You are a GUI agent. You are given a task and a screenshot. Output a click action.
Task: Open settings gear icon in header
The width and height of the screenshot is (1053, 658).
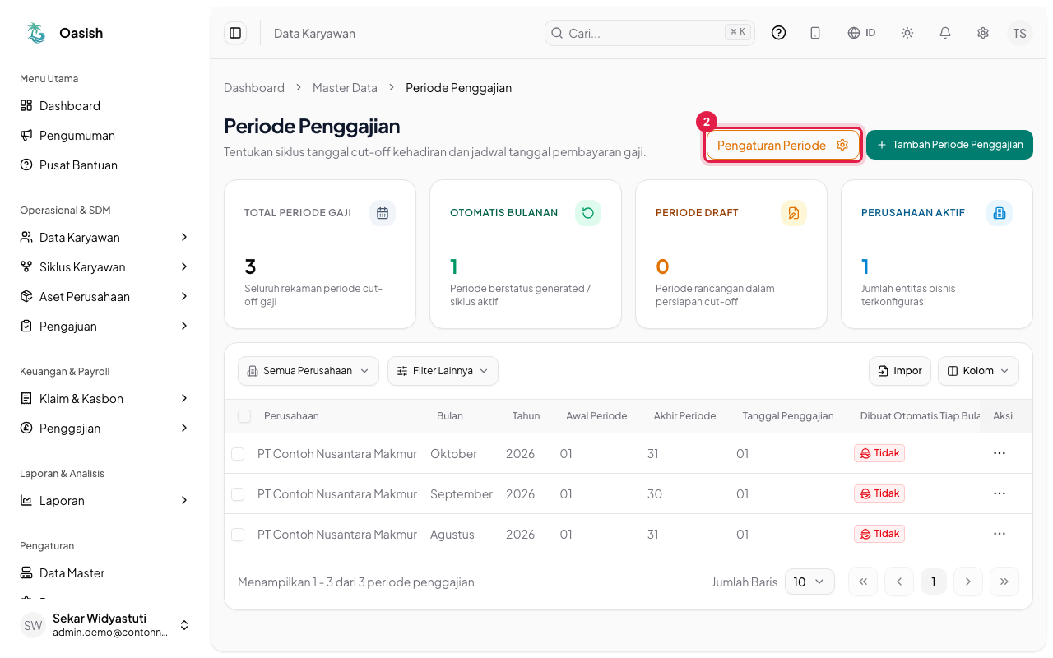(983, 33)
